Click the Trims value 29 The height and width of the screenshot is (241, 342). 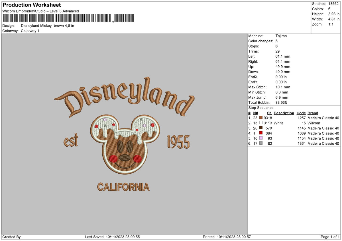tap(278, 51)
